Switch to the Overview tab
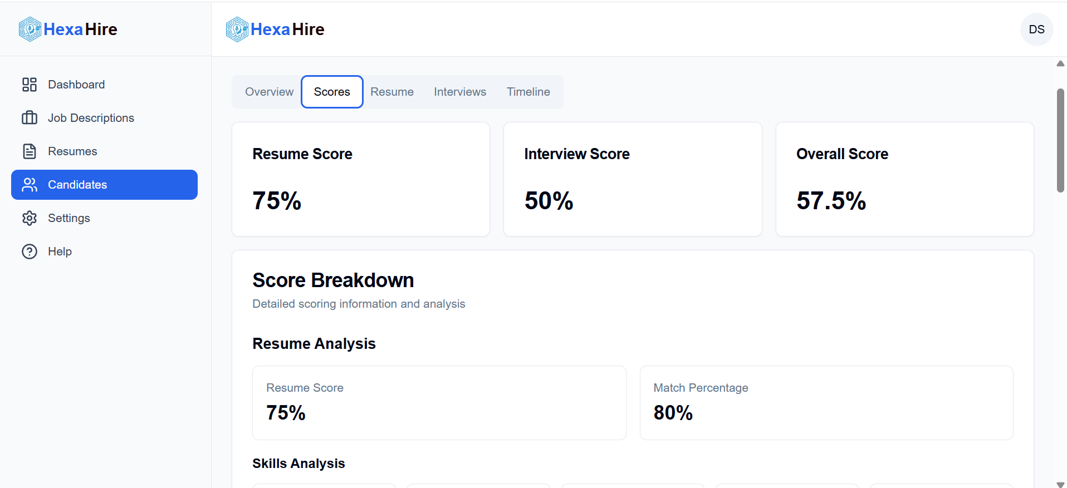The image size is (1067, 488). point(269,91)
